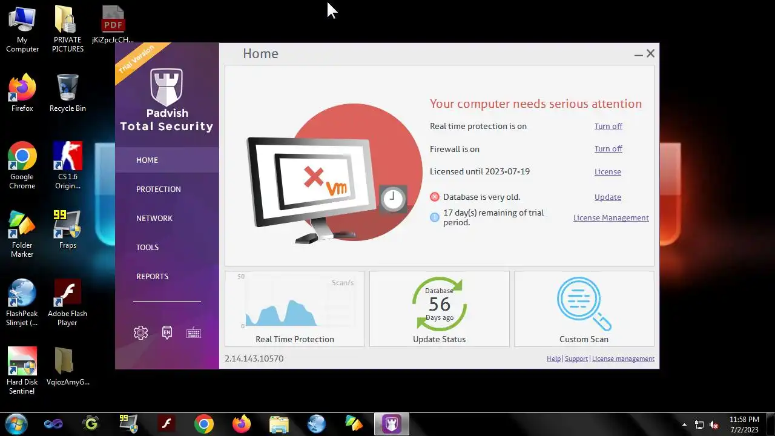Open the Real Time Protection graph panel

coord(295,309)
